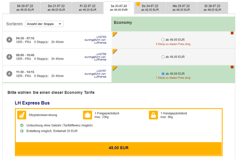Expand the orange corner marker on the LH3757 row
Image resolution: width=237 pixels, height=159 pixels.
point(114,68)
